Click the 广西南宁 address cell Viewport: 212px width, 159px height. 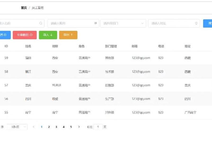(x=191, y=112)
